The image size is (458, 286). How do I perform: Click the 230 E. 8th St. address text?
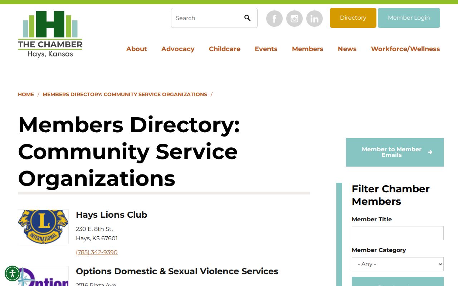[94, 229]
